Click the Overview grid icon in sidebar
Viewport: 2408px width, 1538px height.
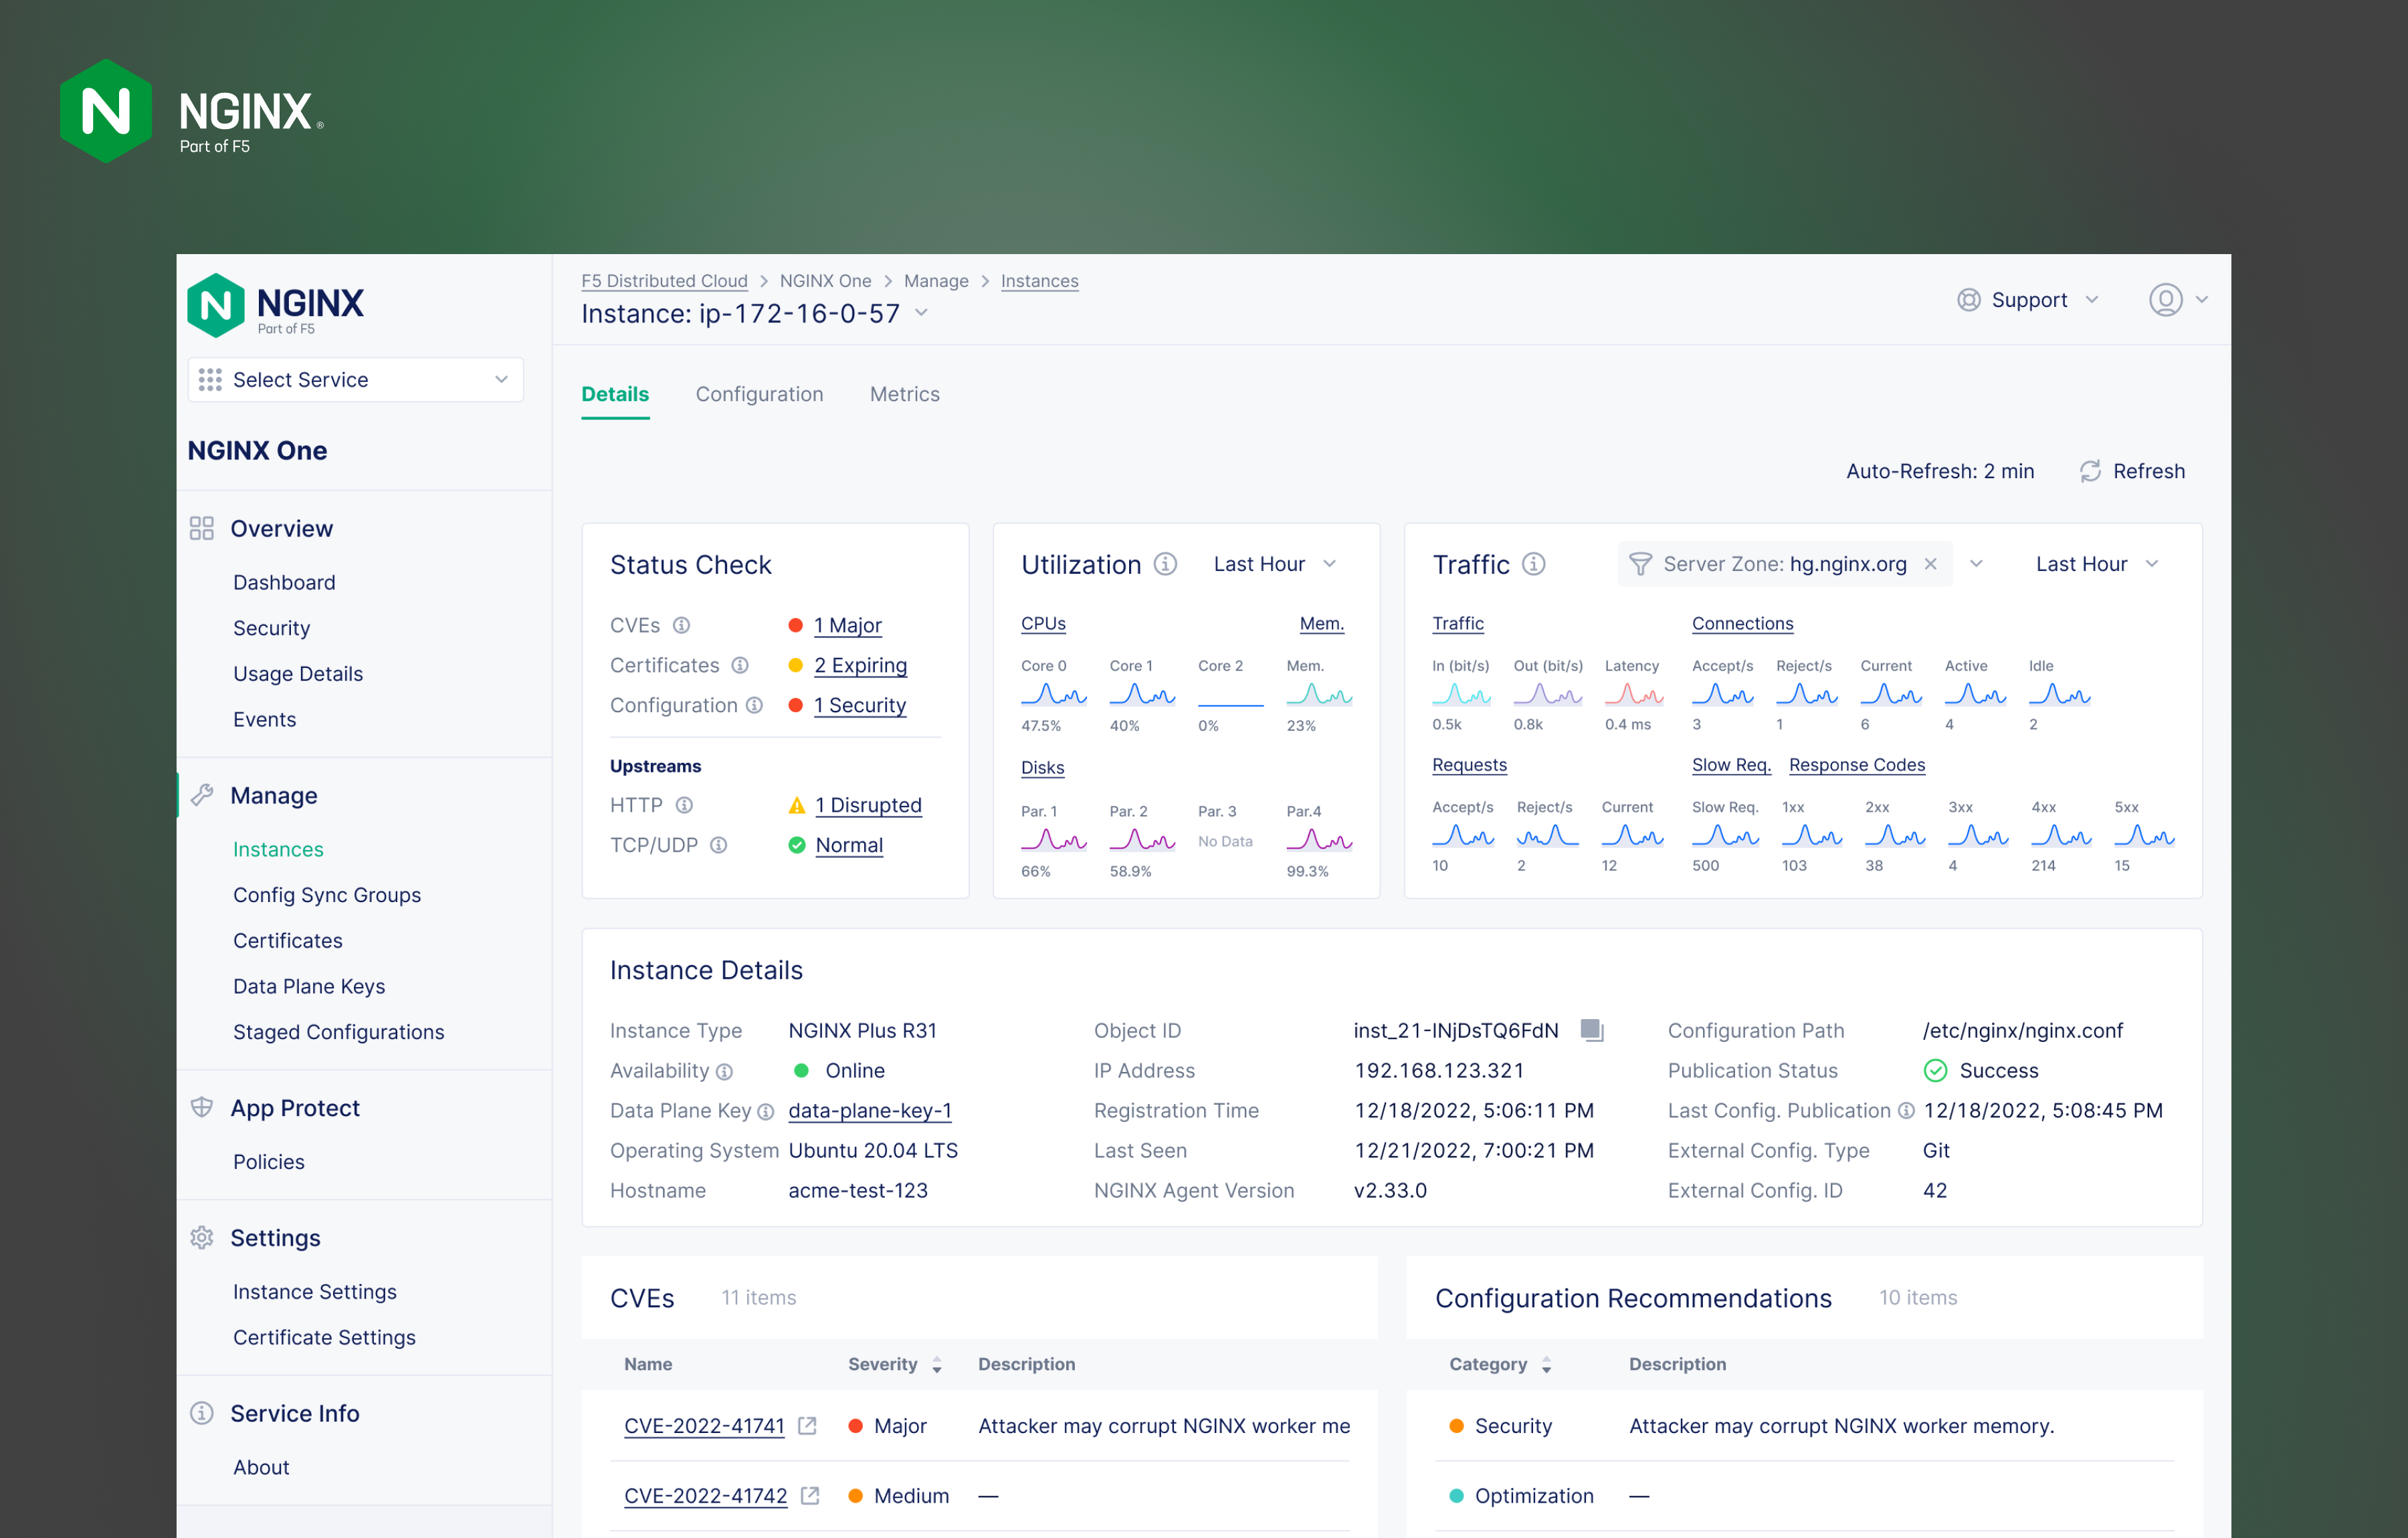tap(202, 528)
